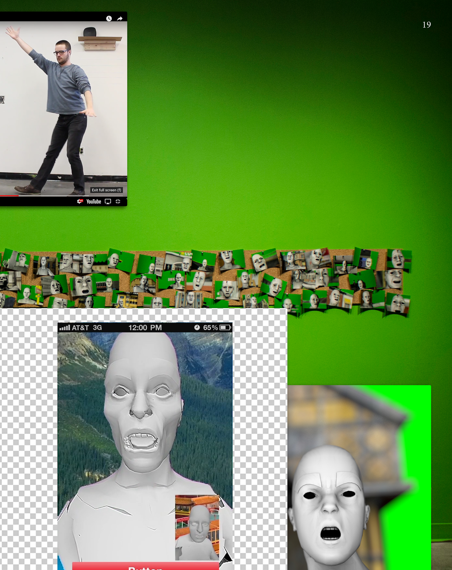Viewport: 452px width, 570px height.
Task: Click the large gray face in phone
Action: tap(141, 410)
